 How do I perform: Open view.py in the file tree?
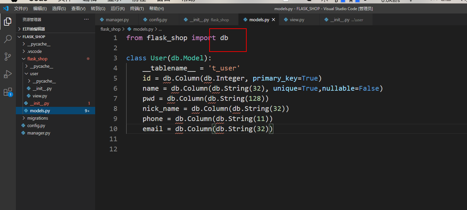[x=55, y=96]
